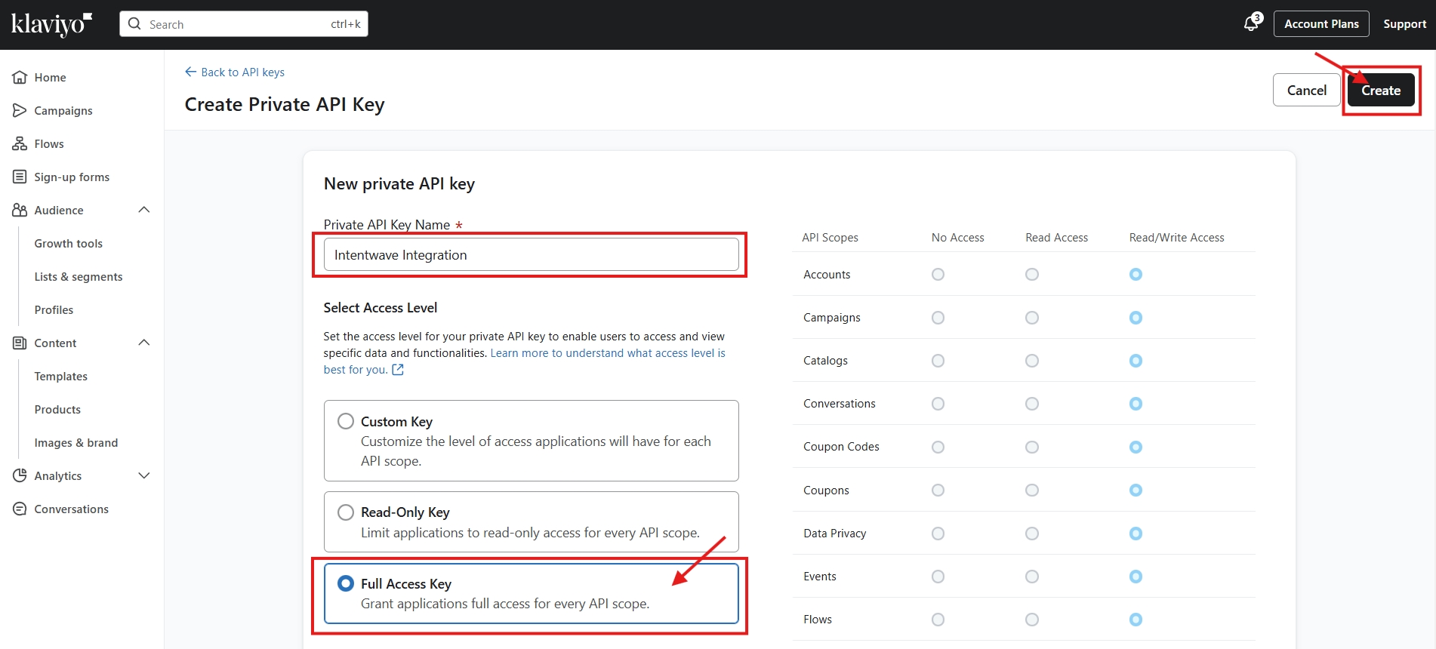Set Accounts scope to No Access
This screenshot has height=649, width=1436.
click(938, 274)
